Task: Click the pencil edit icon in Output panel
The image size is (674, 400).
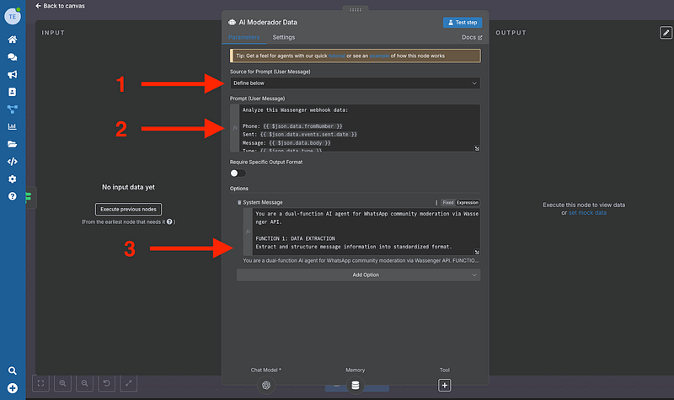Action: point(665,32)
